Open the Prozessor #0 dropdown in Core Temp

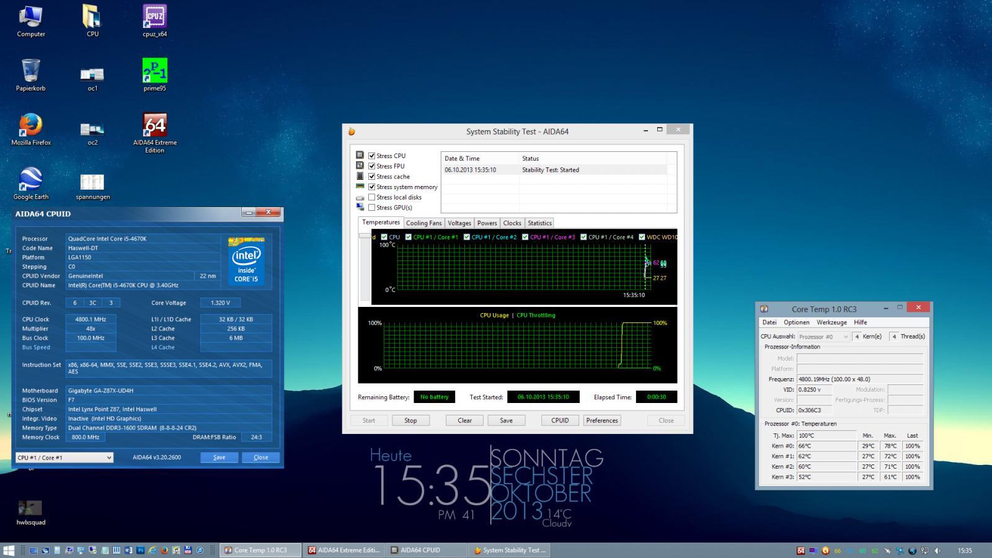click(x=823, y=337)
